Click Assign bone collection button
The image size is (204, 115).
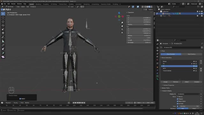pyautogui.click(x=165, y=82)
